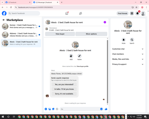The height and width of the screenshot is (119, 149).
Task: Choose a sticker icon
Action: [53, 109]
